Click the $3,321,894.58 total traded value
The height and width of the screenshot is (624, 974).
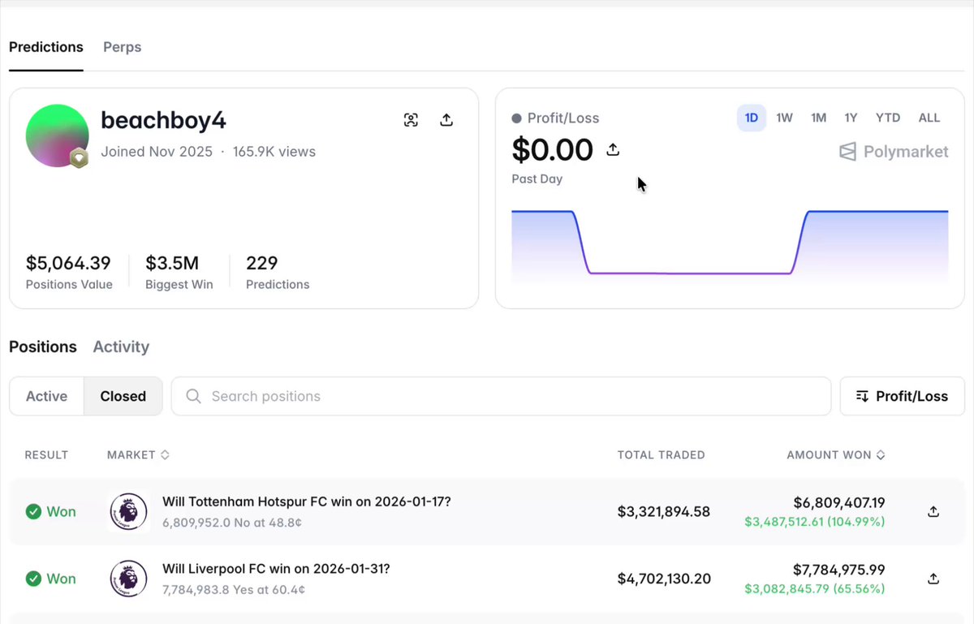(664, 511)
